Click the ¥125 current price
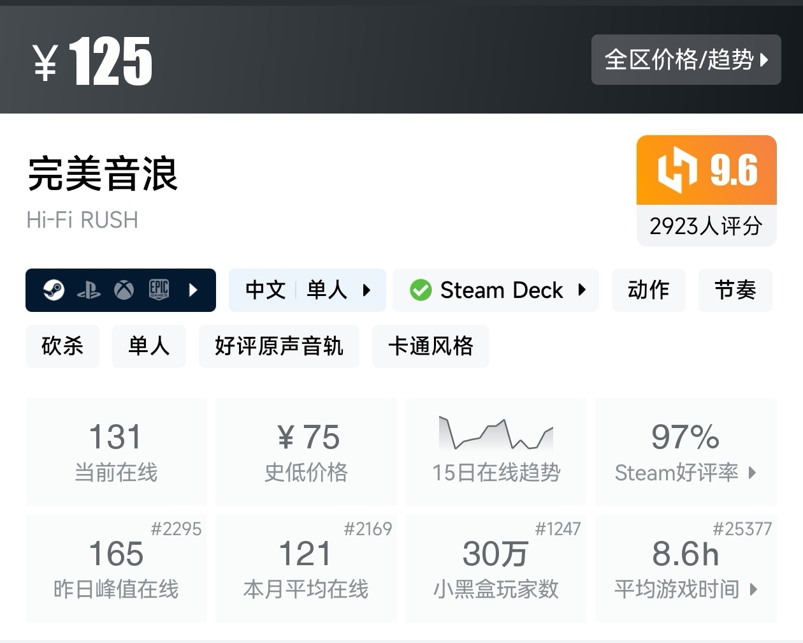This screenshot has height=643, width=803. (x=92, y=61)
